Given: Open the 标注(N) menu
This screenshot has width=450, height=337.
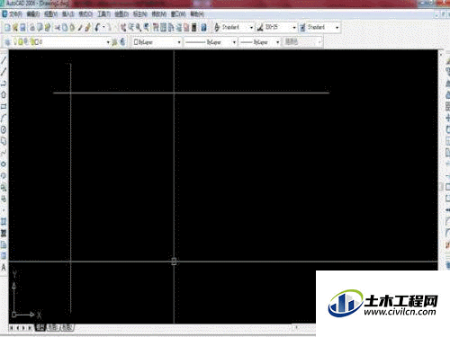Looking at the screenshot, I should point(140,14).
